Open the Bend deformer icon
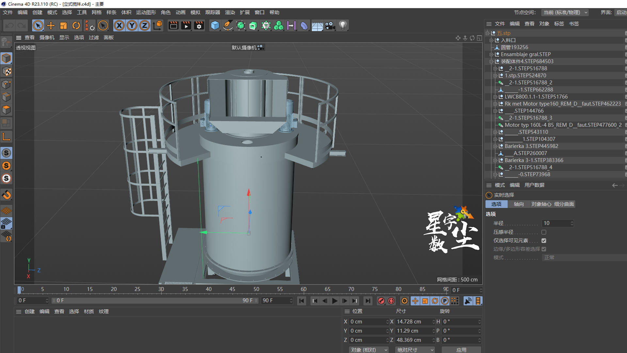Viewport: 627px width, 353px height. 304,25
